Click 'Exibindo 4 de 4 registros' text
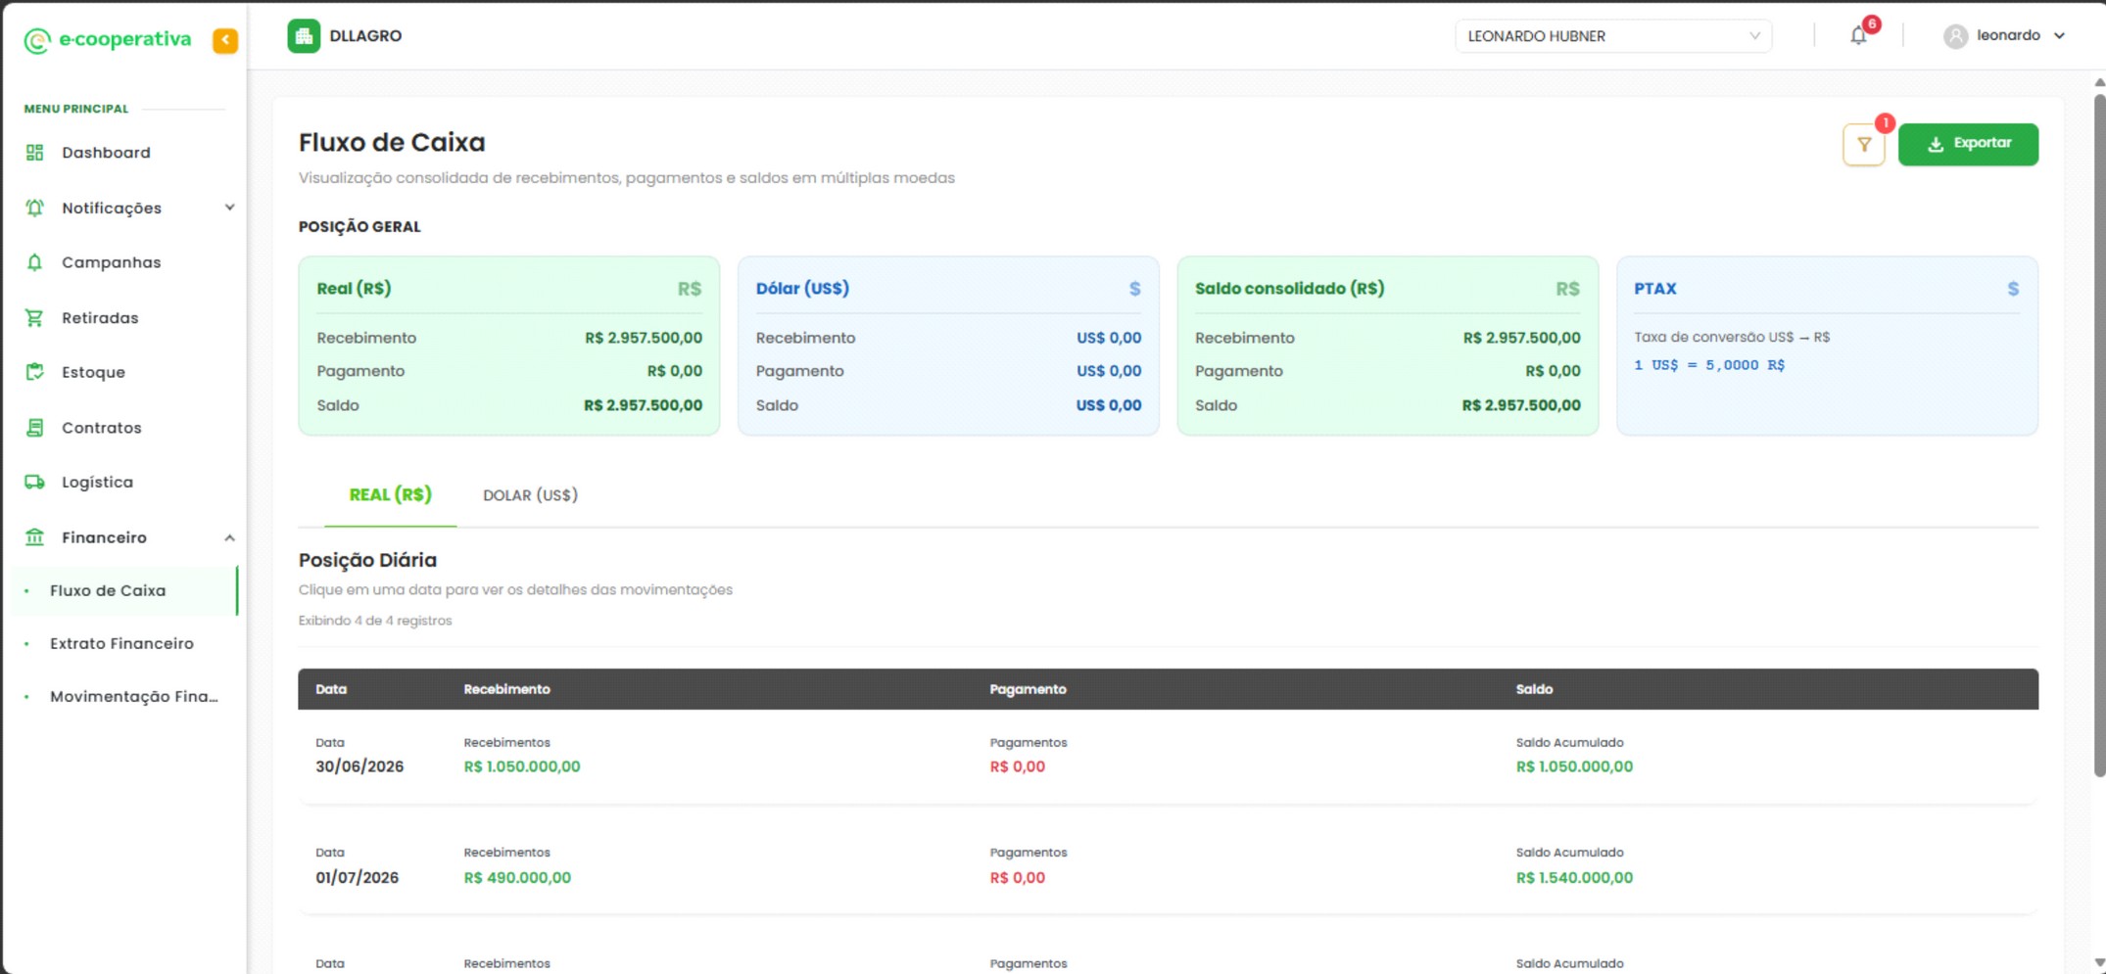The image size is (2106, 974). click(x=375, y=621)
